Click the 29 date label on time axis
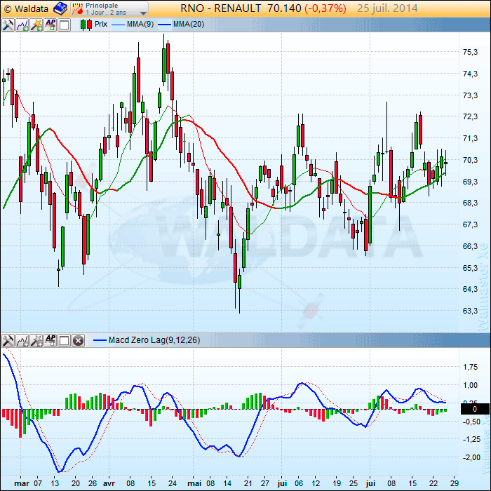The width and height of the screenshot is (491, 491). point(455,483)
